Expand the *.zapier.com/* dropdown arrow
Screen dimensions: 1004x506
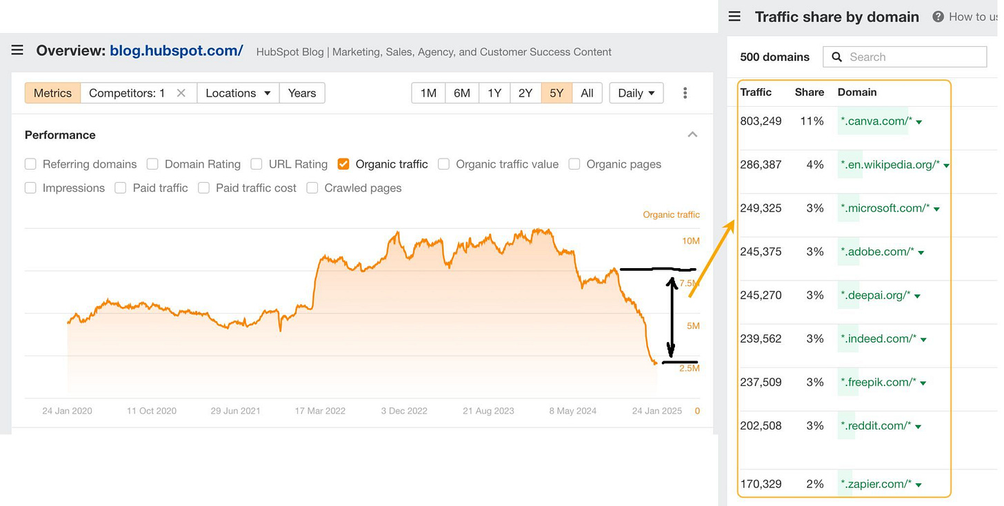point(919,485)
